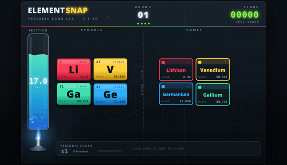The width and height of the screenshot is (287, 165).
Task: Click the question mark on the Germanium card
Action: click(x=188, y=86)
